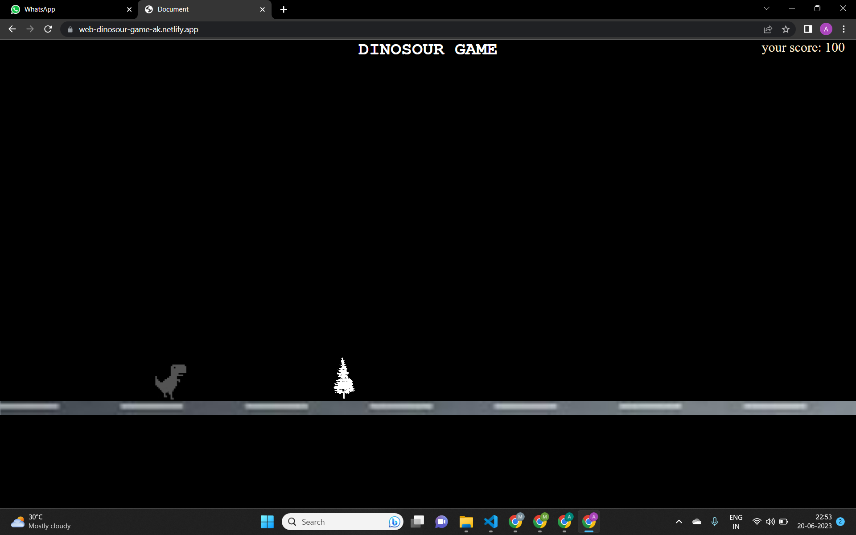Image resolution: width=856 pixels, height=535 pixels.
Task: Click the your score: 100 readout
Action: pyautogui.click(x=803, y=47)
